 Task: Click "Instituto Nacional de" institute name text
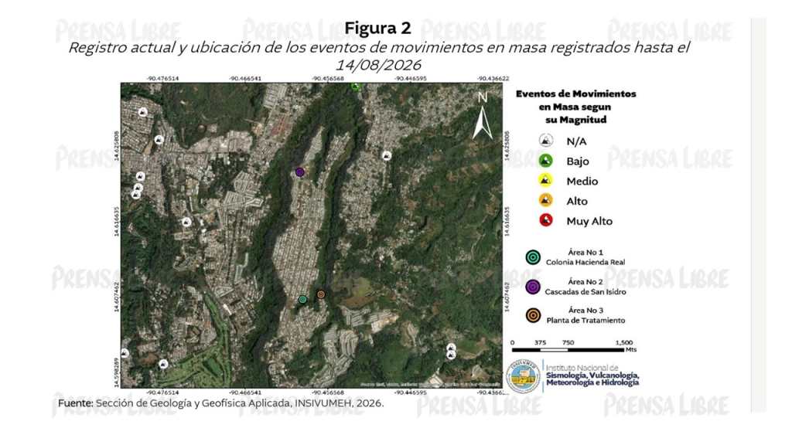coord(582,368)
